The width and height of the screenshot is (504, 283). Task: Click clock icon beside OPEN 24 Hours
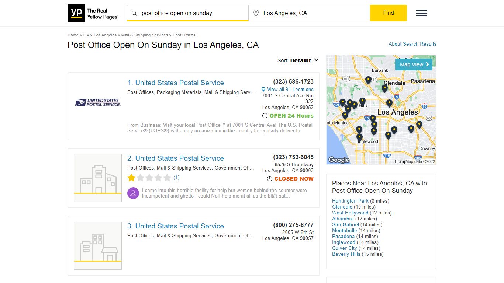(x=265, y=116)
